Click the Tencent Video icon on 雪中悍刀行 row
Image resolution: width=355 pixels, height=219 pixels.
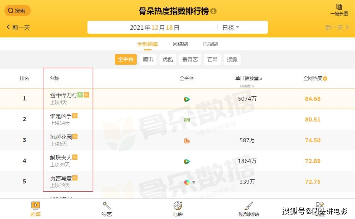pos(187,99)
